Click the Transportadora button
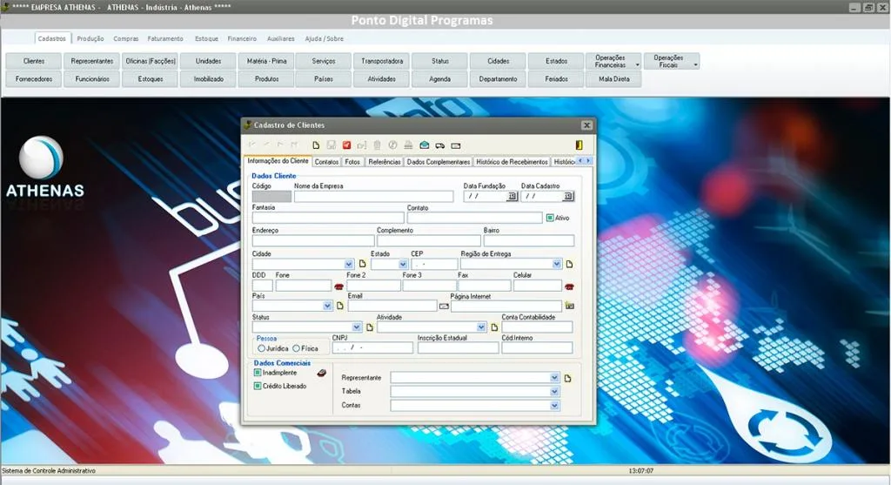The height and width of the screenshot is (485, 891). click(382, 61)
